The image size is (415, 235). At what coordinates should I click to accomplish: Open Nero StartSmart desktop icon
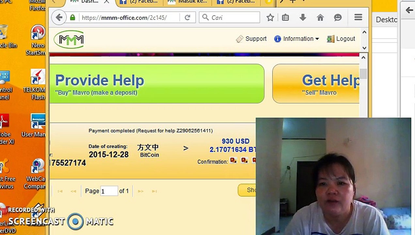pos(38,40)
